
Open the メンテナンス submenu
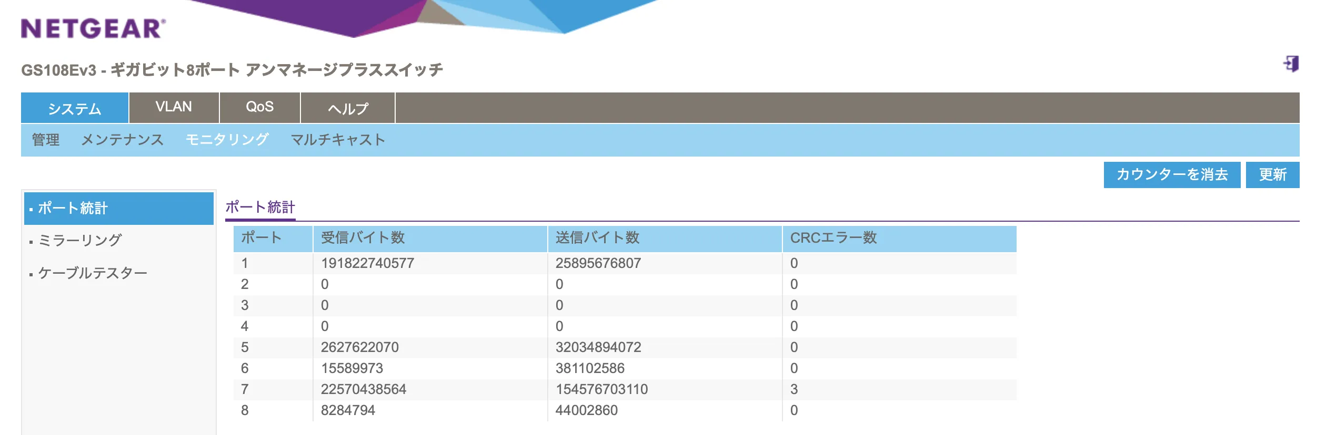[x=122, y=140]
